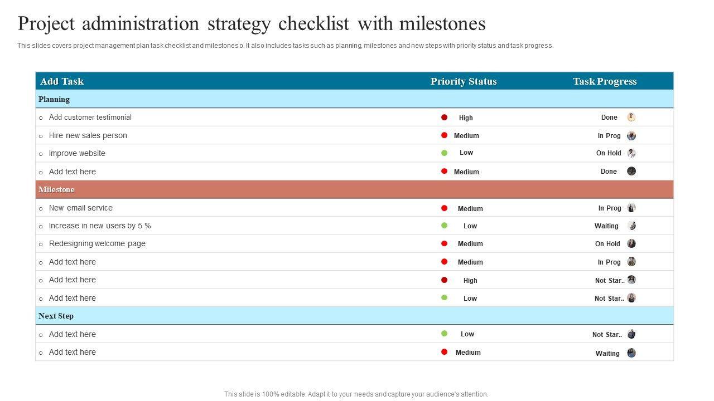This screenshot has width=714, height=401.
Task: Click the avatar beside Add customer testimonial's Done status
Action: [x=631, y=117]
